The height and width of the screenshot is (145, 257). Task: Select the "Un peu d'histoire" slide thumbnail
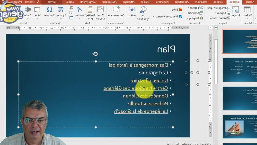coord(240,98)
